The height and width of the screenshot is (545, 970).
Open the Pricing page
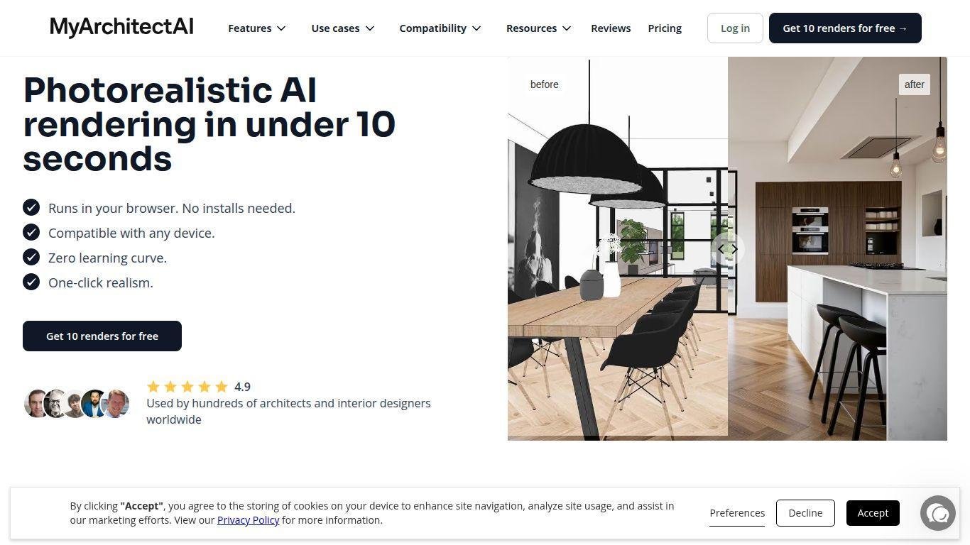665,28
